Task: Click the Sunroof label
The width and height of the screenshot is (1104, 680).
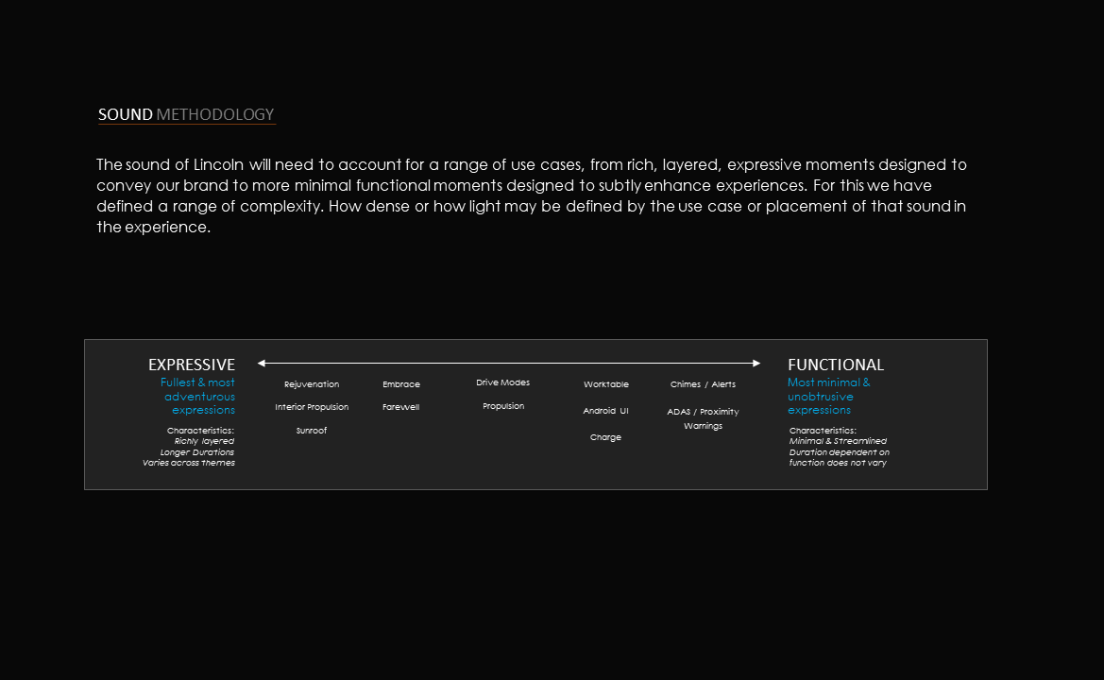Action: (312, 430)
